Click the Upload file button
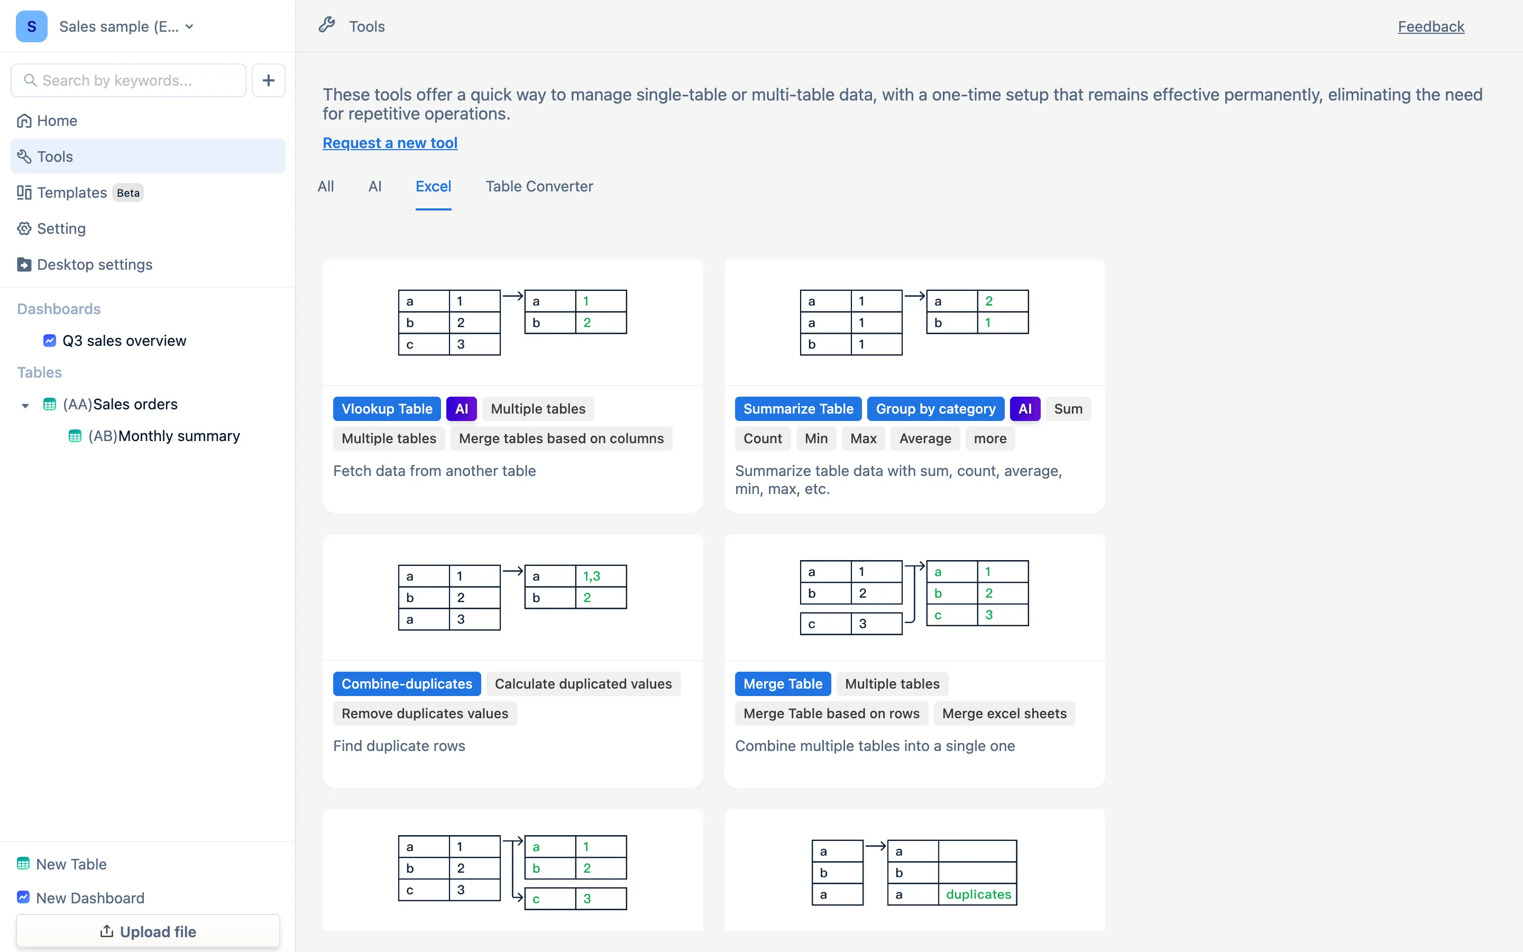The width and height of the screenshot is (1523, 952). click(148, 931)
